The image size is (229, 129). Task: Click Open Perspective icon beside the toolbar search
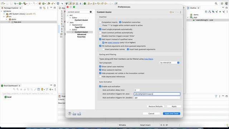(x=222, y=4)
